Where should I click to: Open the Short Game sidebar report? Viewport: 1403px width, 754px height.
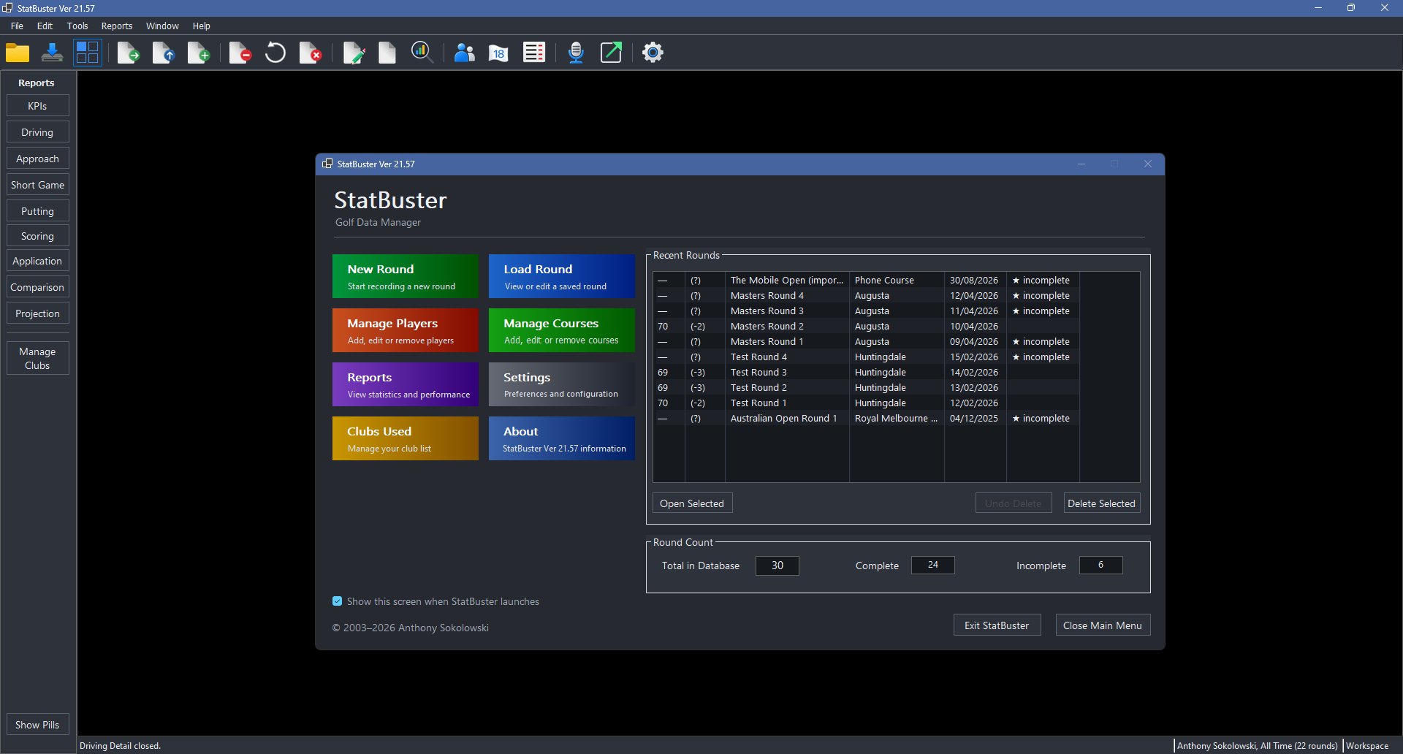(38, 185)
